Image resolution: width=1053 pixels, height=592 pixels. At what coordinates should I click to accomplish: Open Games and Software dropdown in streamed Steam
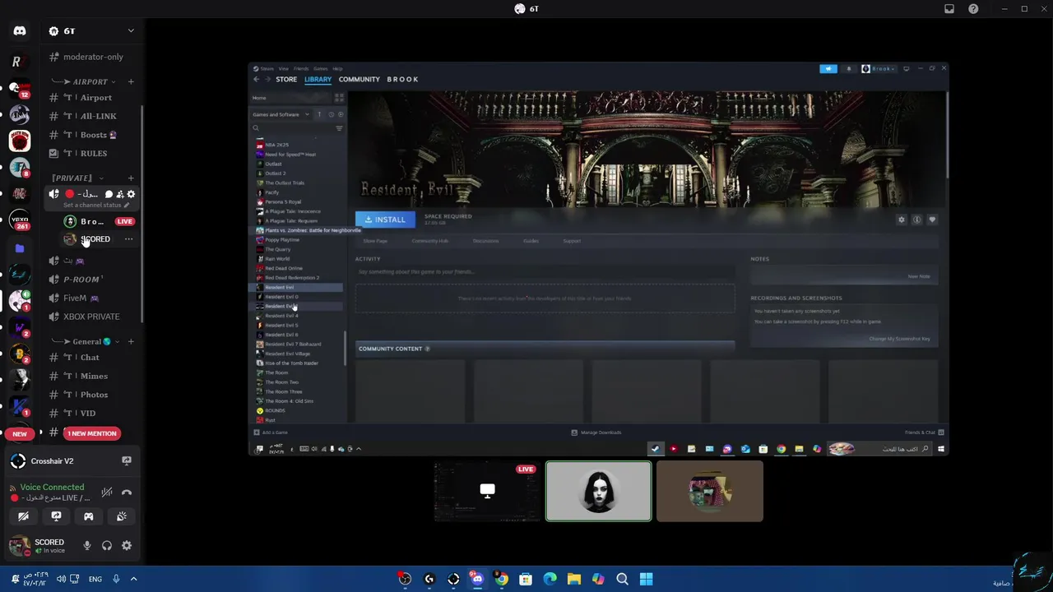pyautogui.click(x=281, y=114)
